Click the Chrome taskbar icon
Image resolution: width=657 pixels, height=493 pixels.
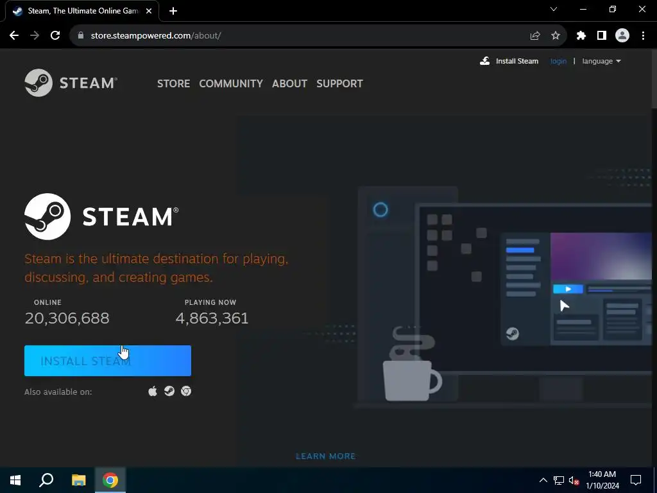[x=110, y=480]
